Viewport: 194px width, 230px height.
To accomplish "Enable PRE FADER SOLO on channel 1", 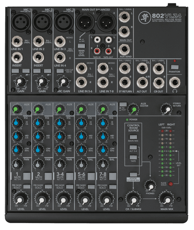I will 27,187.
